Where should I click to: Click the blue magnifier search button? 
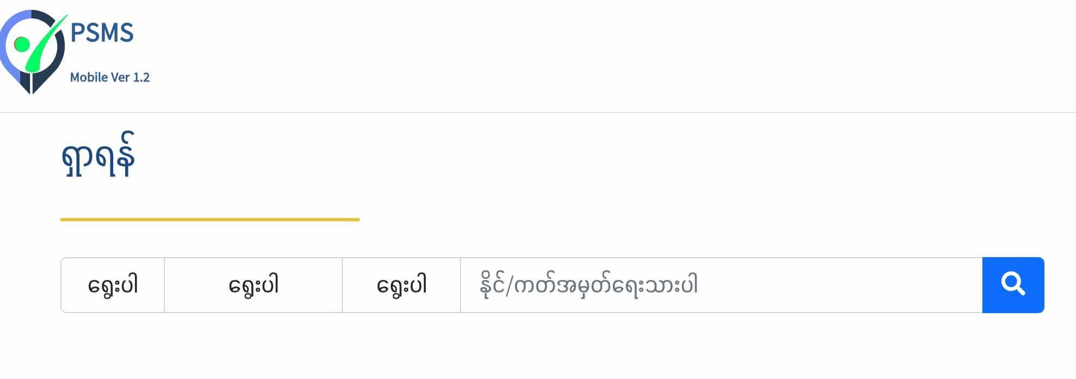point(1013,285)
